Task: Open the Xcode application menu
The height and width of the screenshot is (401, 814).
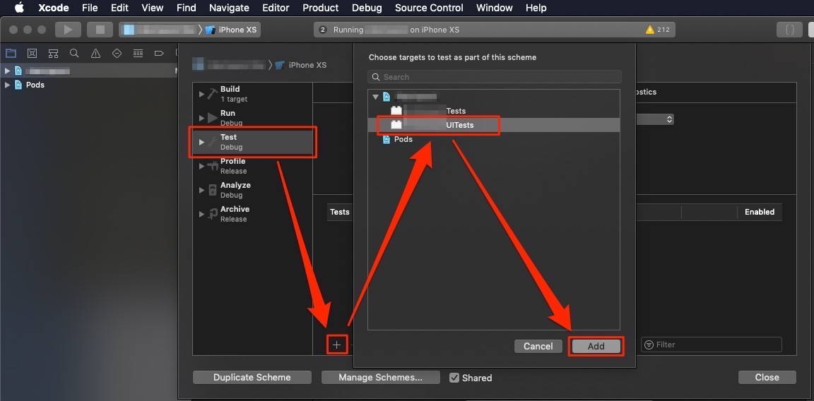Action: click(54, 8)
